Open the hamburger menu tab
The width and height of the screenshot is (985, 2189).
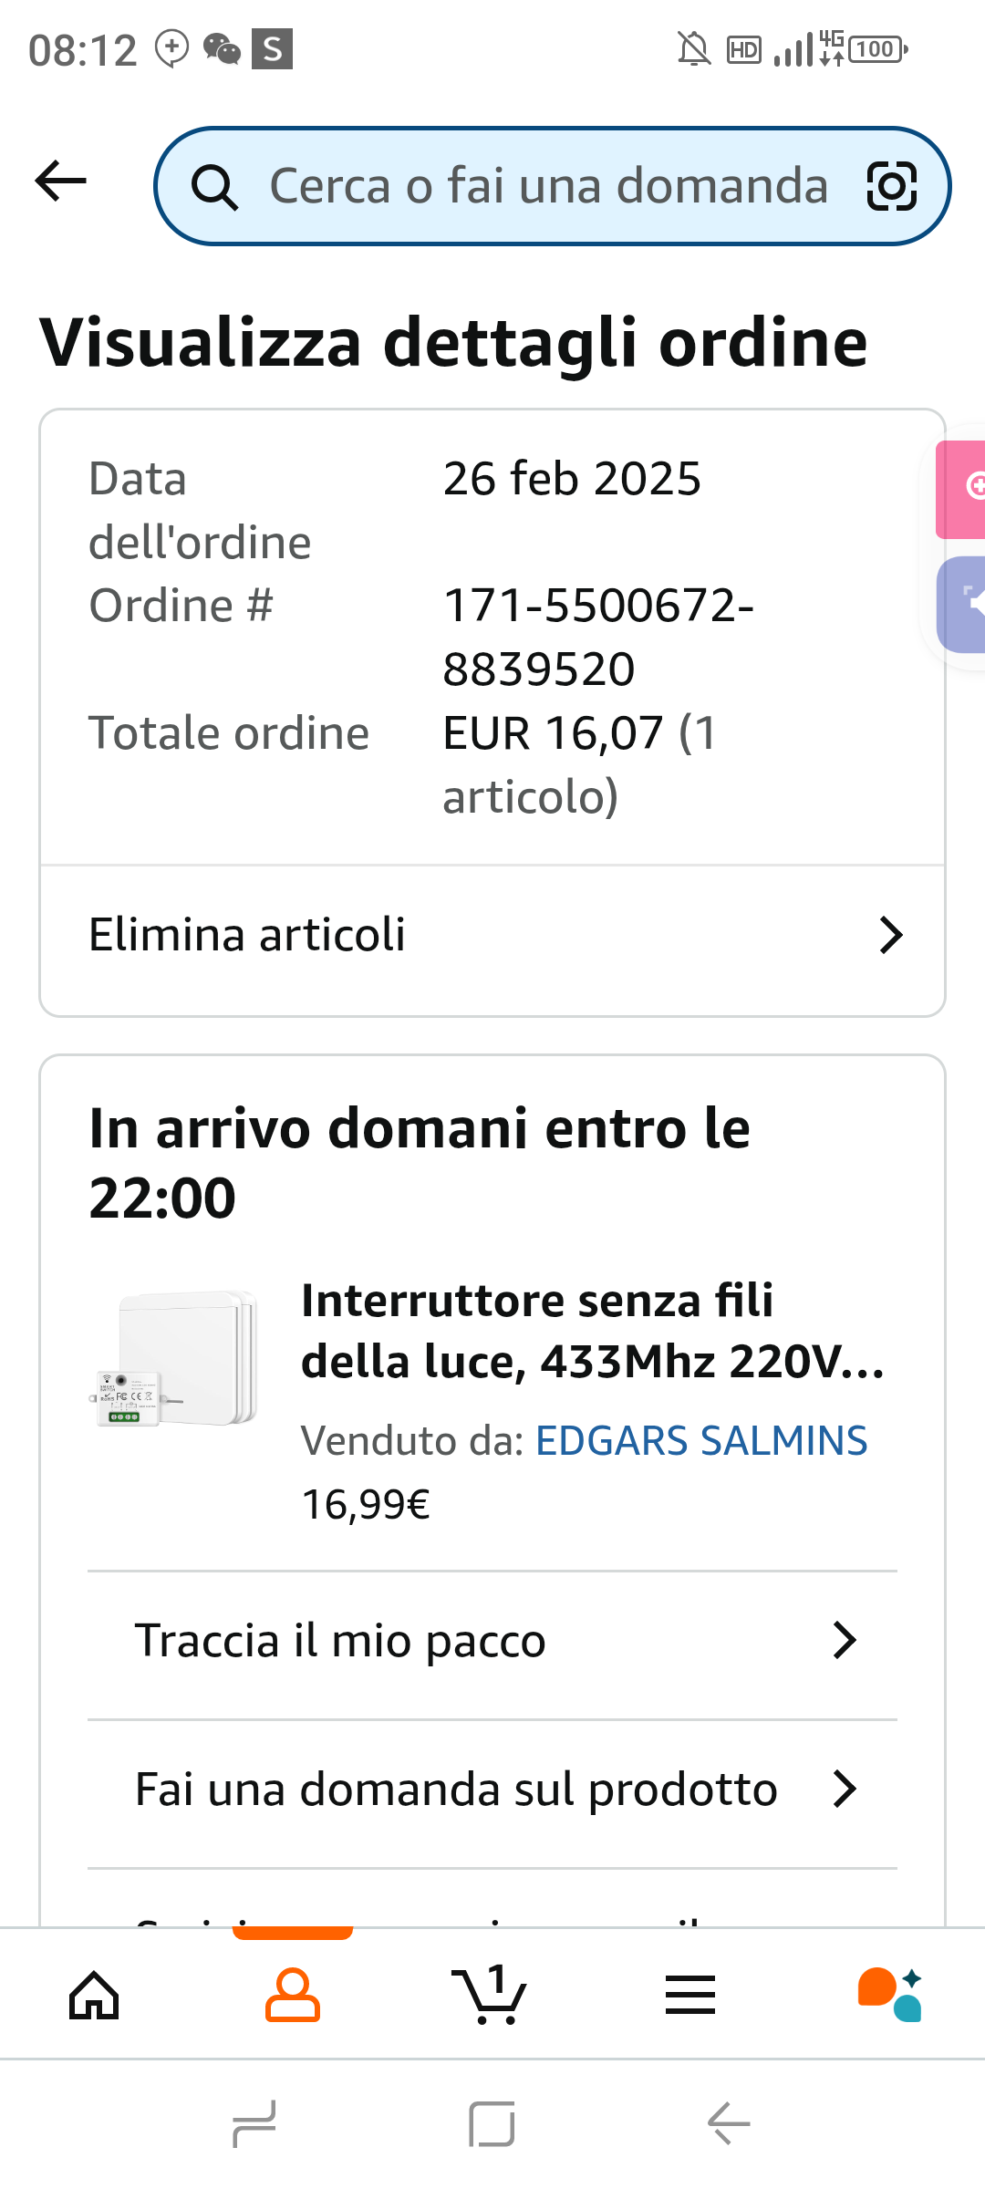point(690,1996)
